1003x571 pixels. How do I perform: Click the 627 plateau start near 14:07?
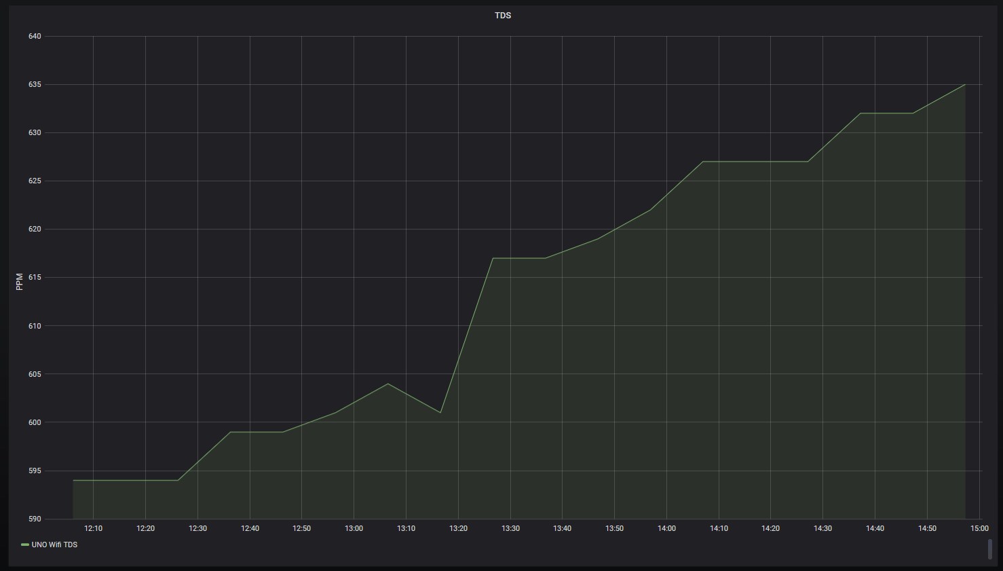703,162
